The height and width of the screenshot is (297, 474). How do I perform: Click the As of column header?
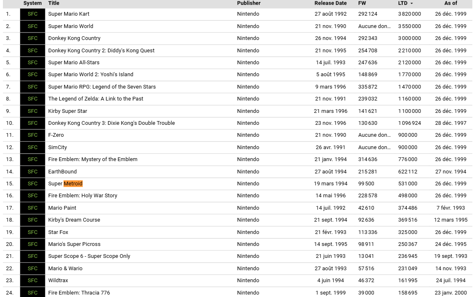[x=450, y=3]
